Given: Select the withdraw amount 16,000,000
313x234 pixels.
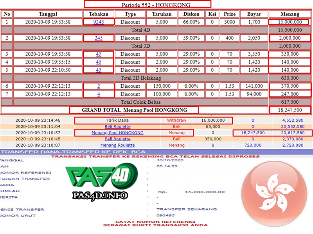Looking at the screenshot, I should pyautogui.click(x=213, y=121).
